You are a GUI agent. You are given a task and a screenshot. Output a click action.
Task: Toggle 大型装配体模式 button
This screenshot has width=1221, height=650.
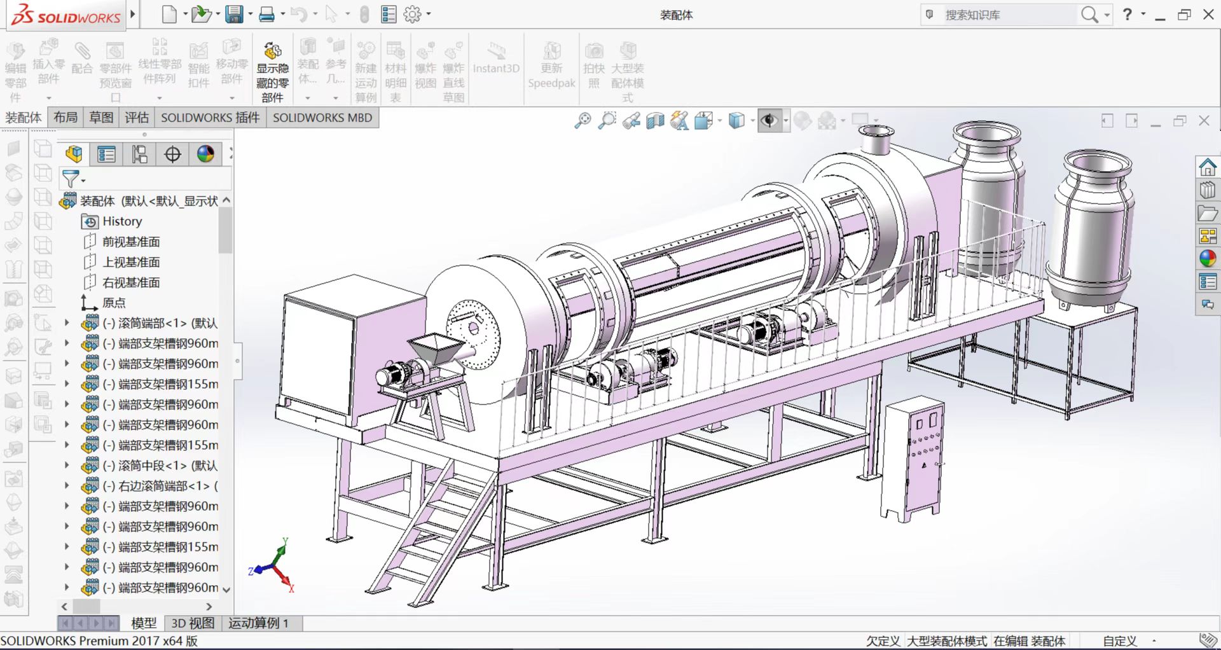(x=628, y=71)
